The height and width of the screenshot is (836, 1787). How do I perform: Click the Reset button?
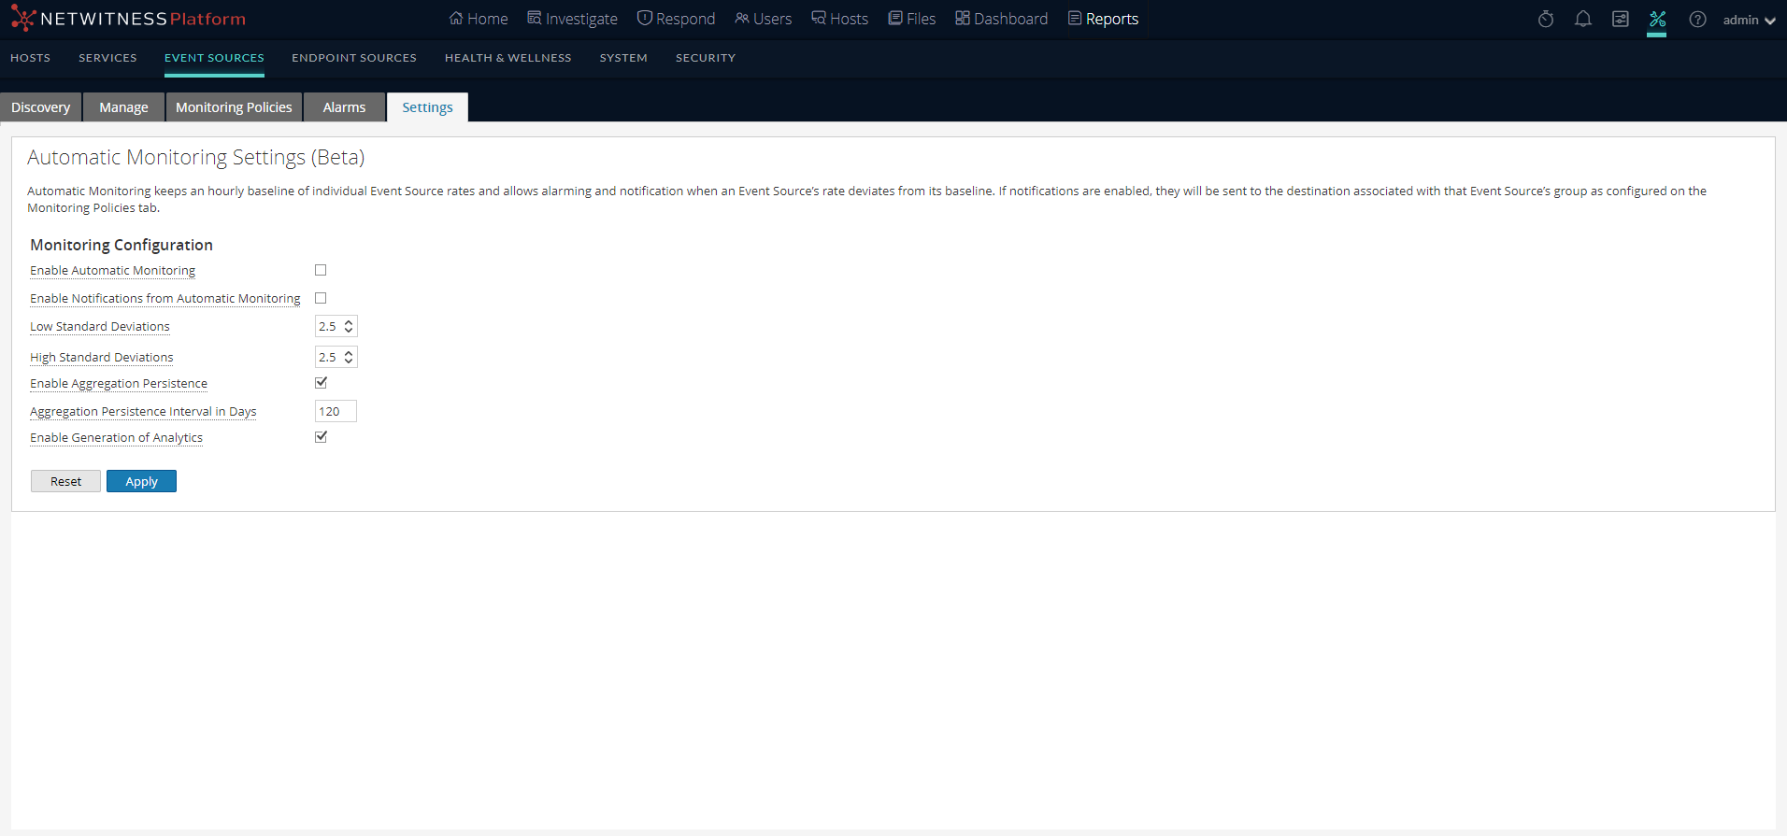click(x=65, y=481)
